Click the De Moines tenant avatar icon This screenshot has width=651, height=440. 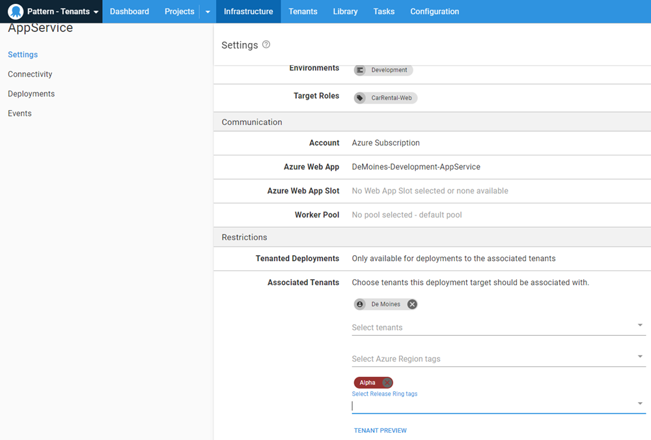(x=360, y=304)
